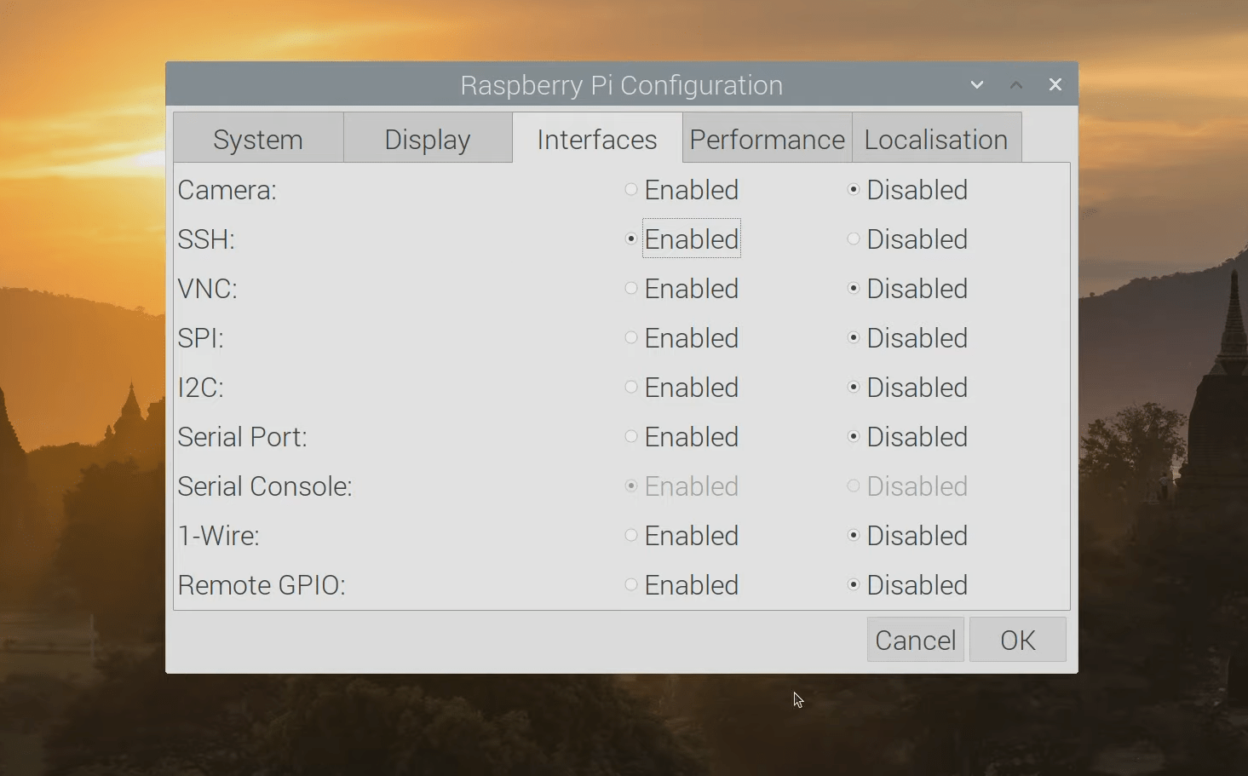Enable the Serial Port

click(682, 437)
